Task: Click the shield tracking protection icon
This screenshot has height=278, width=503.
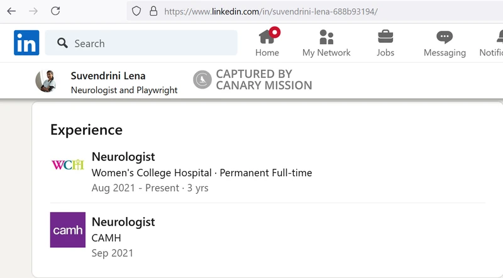Action: coord(136,11)
